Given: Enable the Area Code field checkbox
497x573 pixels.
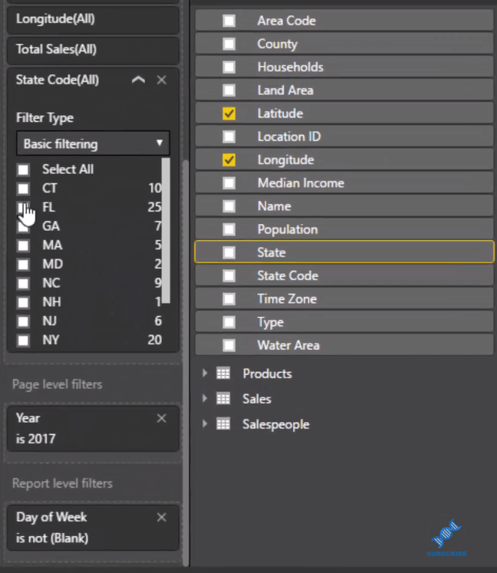Looking at the screenshot, I should tap(229, 21).
